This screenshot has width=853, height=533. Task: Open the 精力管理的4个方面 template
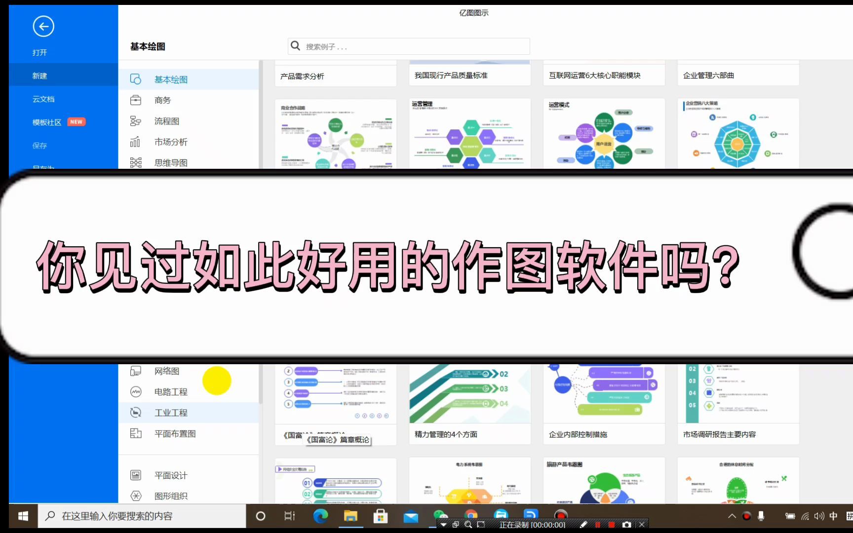coord(470,405)
